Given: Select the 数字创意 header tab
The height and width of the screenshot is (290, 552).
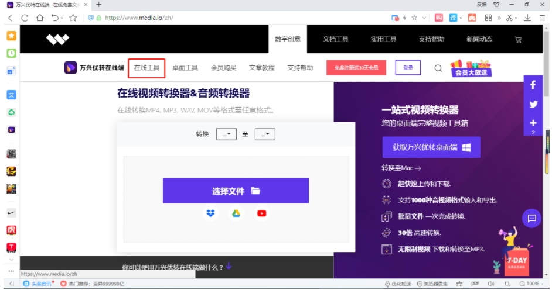Looking at the screenshot, I should 288,39.
